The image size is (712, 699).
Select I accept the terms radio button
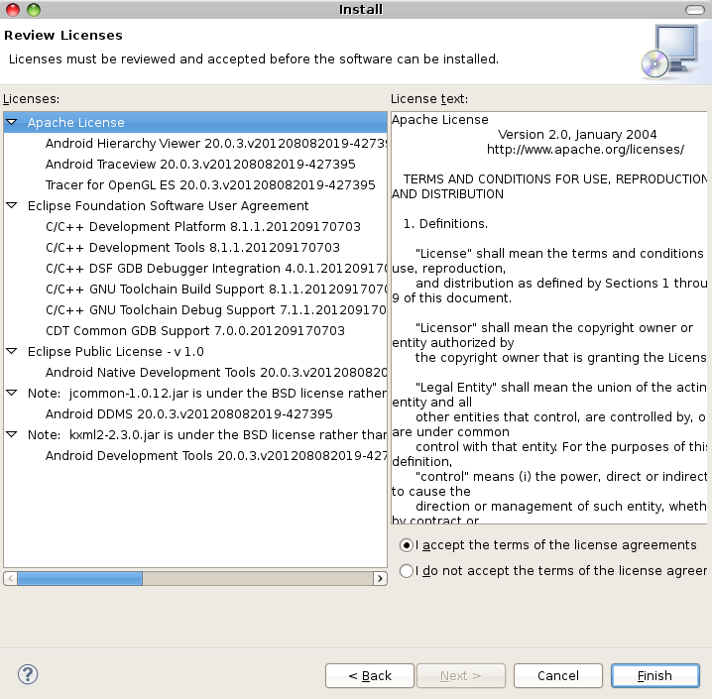pyautogui.click(x=406, y=544)
